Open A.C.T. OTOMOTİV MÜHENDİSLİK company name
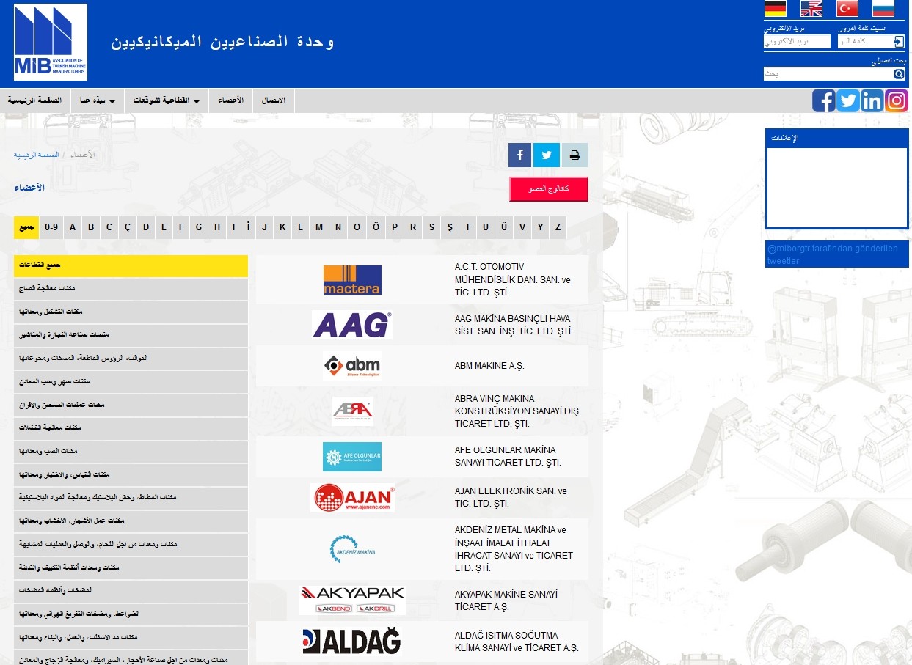The image size is (912, 665). coord(512,279)
